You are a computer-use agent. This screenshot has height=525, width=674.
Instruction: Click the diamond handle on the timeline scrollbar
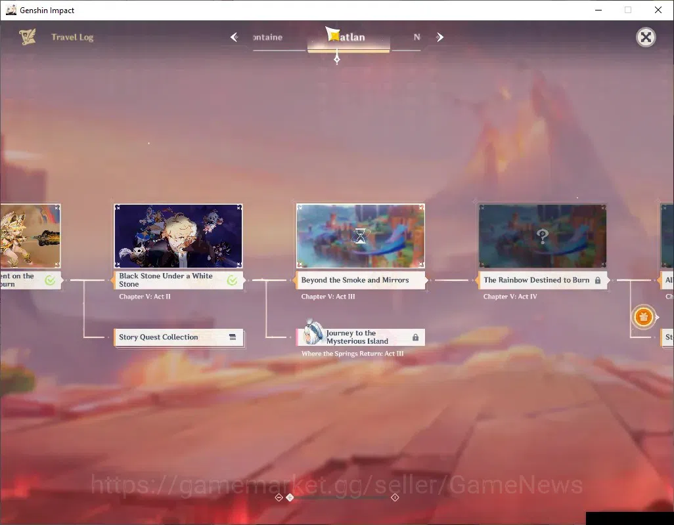tap(290, 497)
